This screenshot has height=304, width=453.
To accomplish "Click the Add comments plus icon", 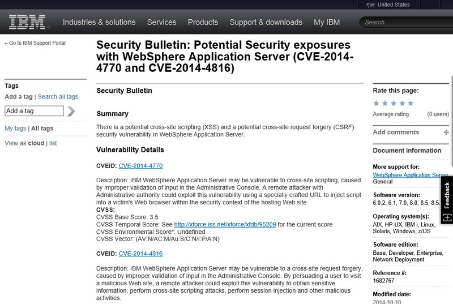I will click(446, 132).
